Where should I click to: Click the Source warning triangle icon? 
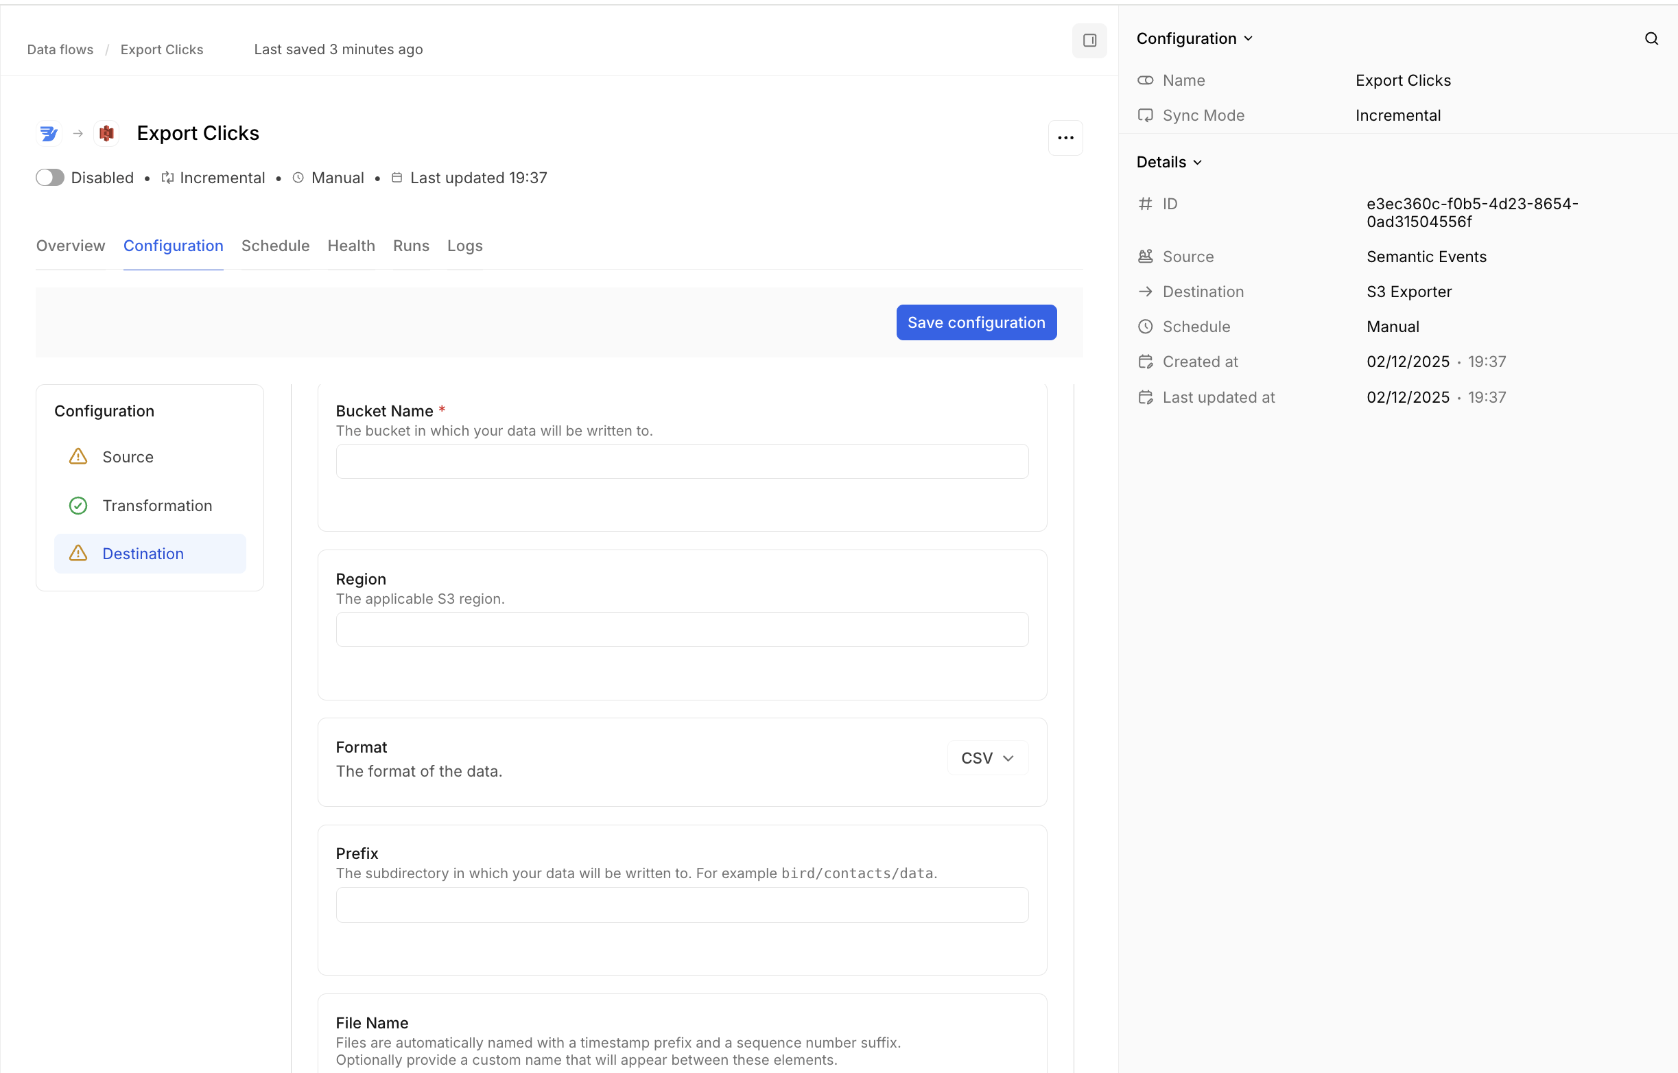pos(78,456)
